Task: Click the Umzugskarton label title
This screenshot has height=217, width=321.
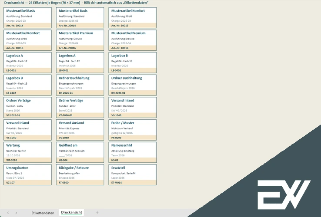Action: click(x=17, y=168)
